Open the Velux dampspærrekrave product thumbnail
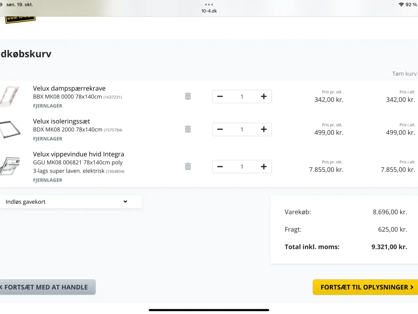This screenshot has width=418, height=314. pos(10,96)
